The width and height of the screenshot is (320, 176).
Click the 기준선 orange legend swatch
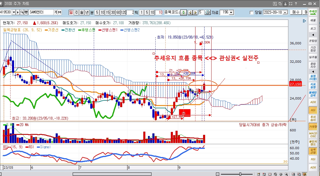46,30
